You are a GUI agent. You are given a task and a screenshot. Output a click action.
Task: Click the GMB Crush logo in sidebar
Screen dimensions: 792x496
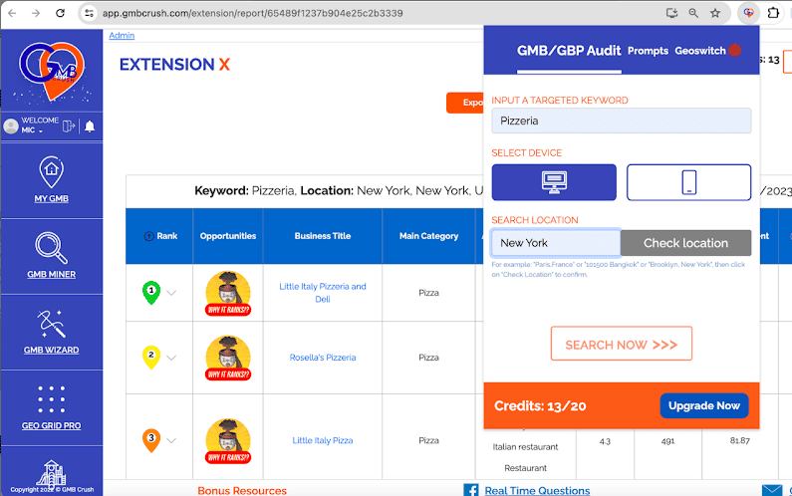pos(52,71)
